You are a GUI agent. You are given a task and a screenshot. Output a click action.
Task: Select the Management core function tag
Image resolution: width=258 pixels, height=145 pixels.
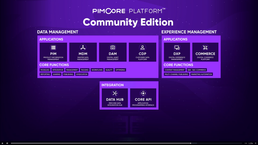coord(72,70)
